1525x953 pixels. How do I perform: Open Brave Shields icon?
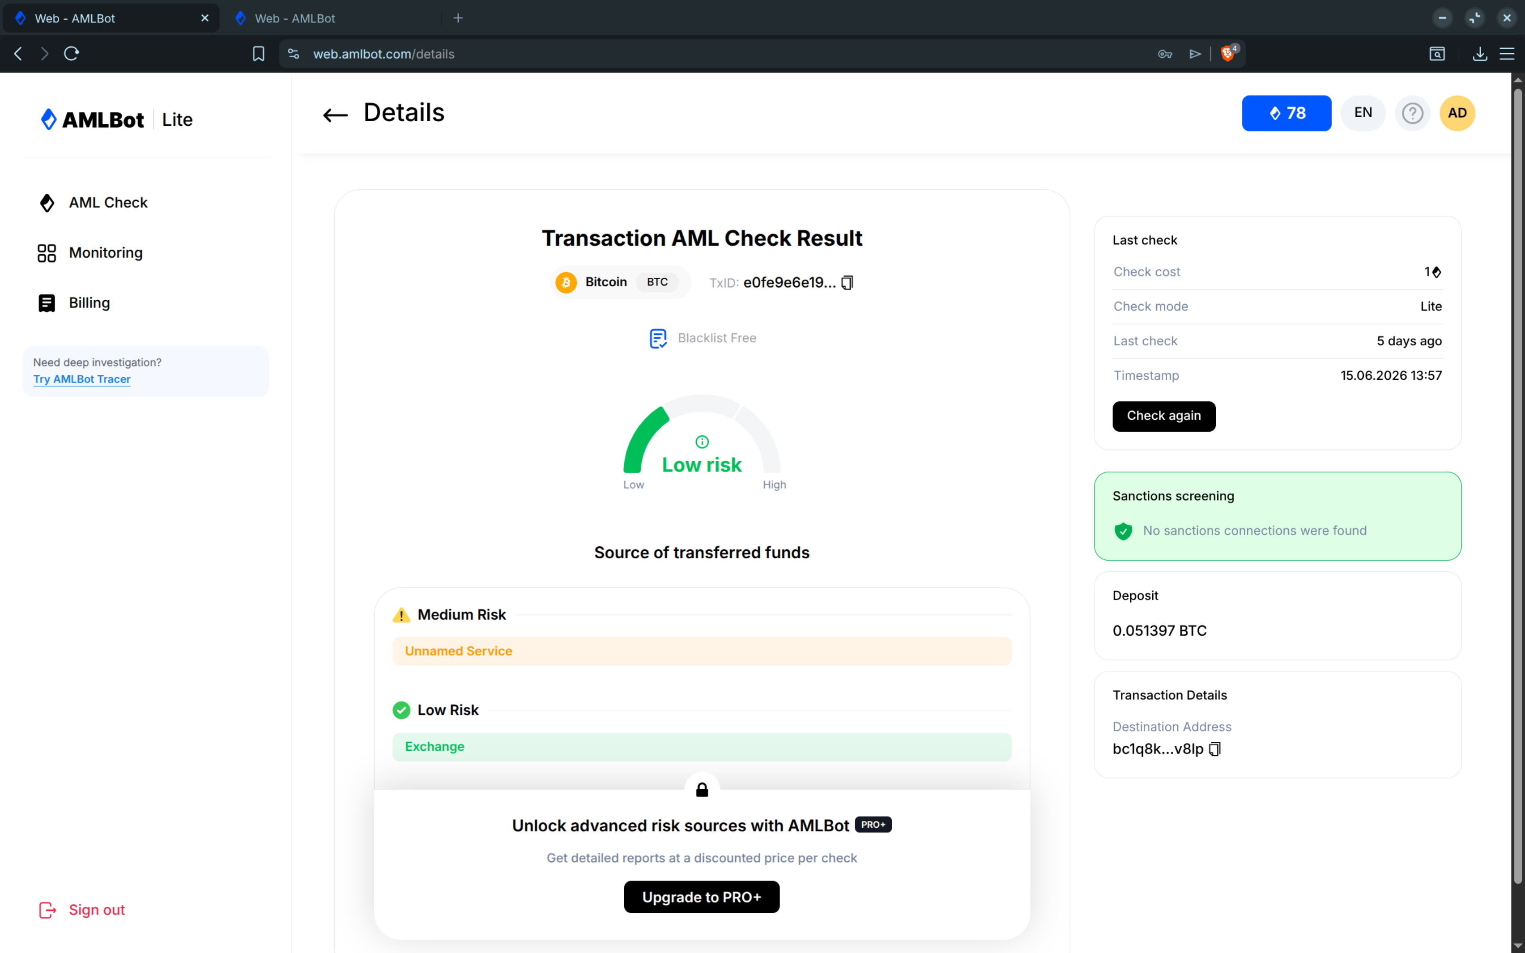(1228, 54)
